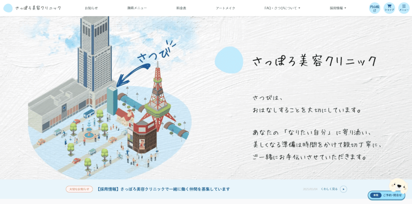Expand the 採用情報 dropdown menu

(x=338, y=8)
